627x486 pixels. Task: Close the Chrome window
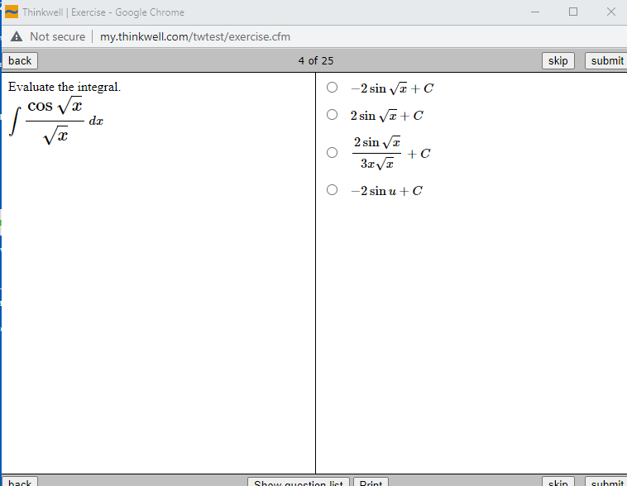click(611, 12)
